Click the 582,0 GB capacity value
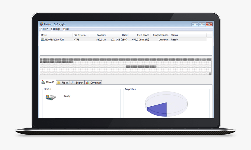Screen dimensions: 251x150 [101, 39]
